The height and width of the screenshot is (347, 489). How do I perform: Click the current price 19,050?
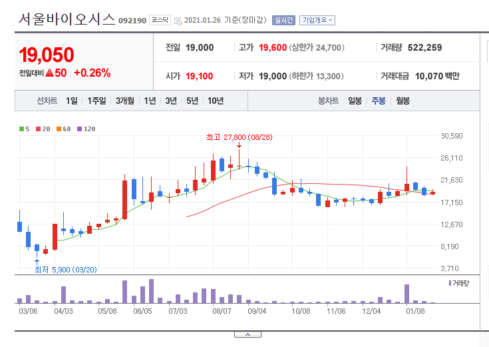[x=47, y=55]
